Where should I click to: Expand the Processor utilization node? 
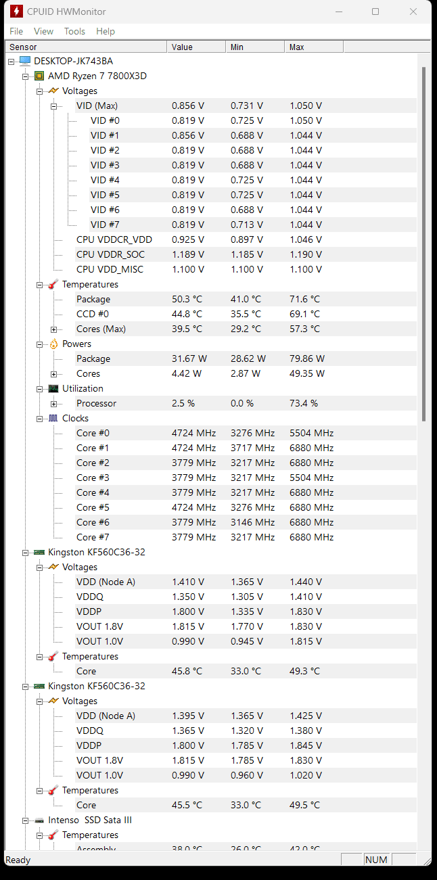point(53,403)
